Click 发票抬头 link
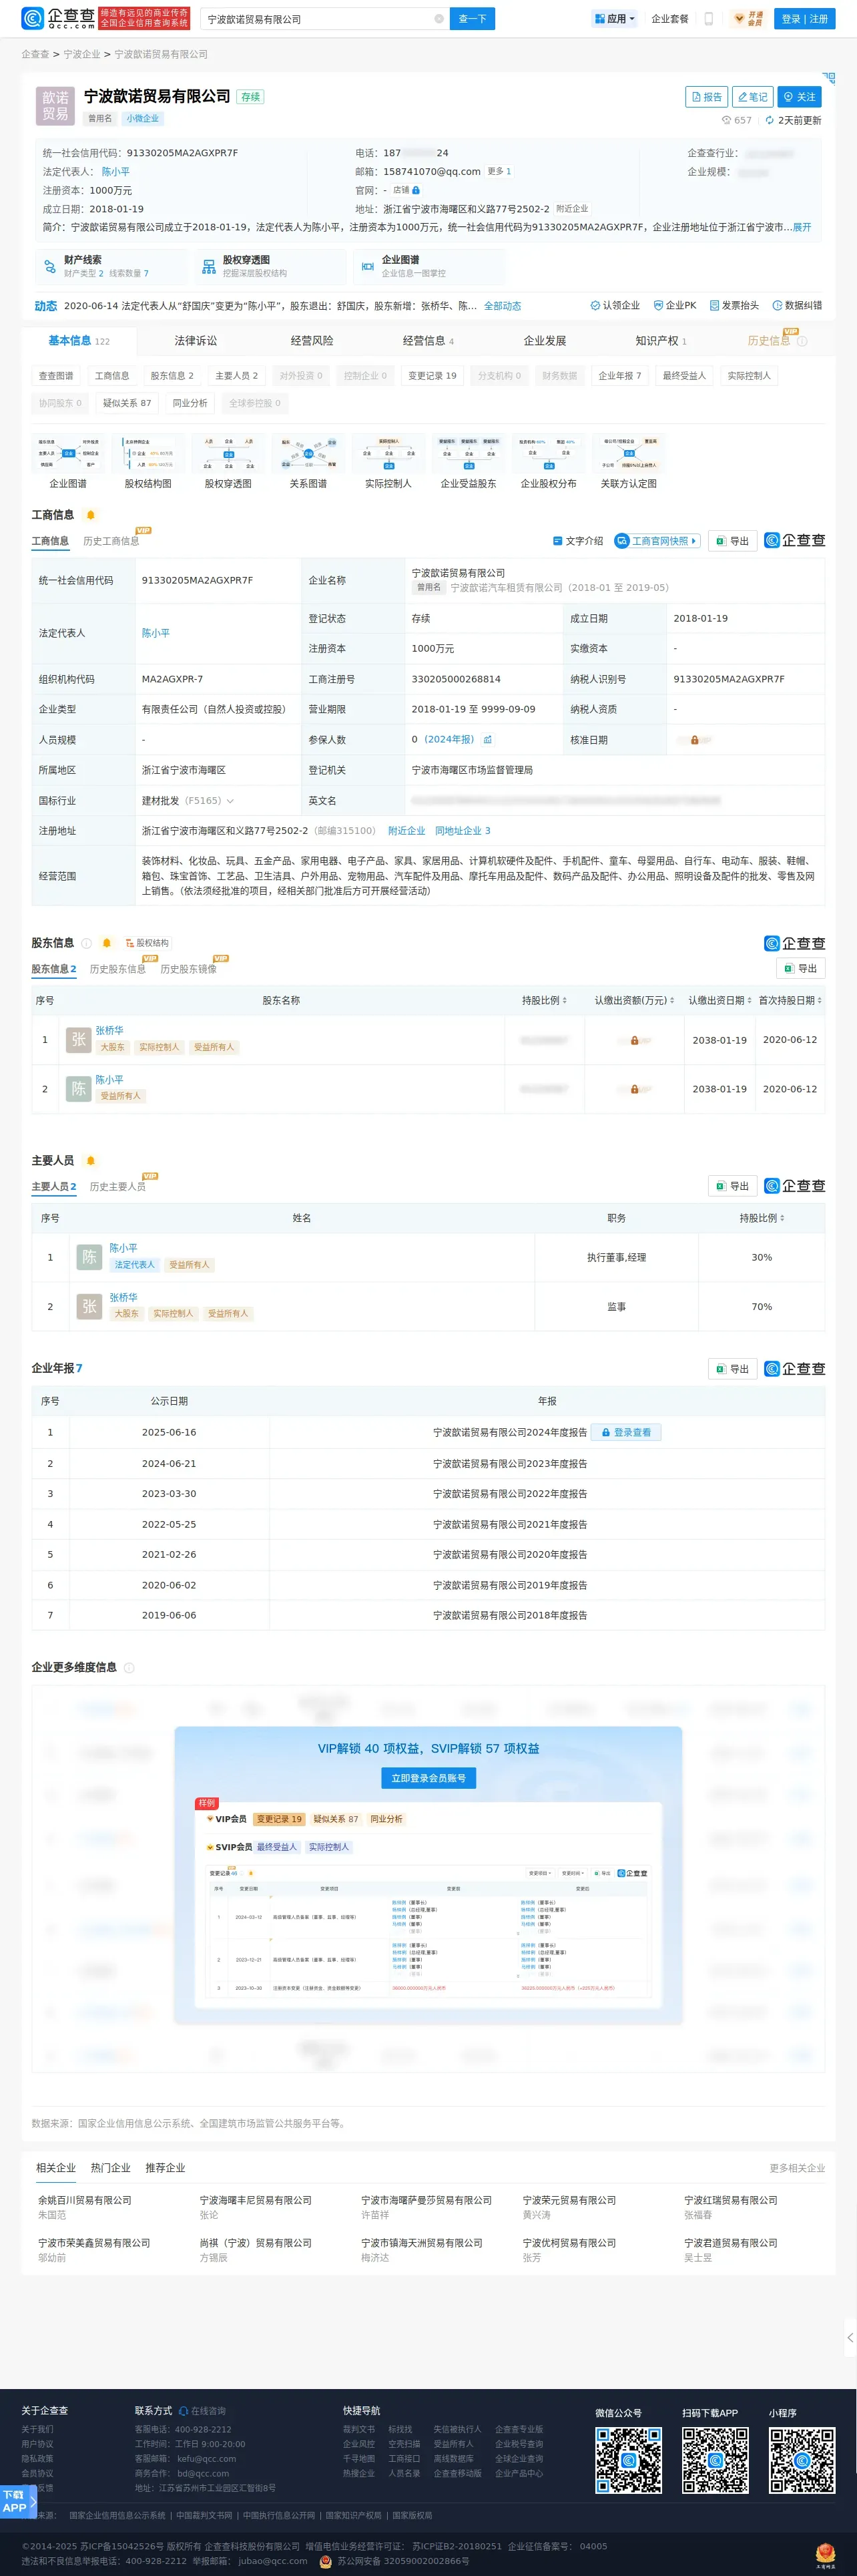This screenshot has height=2576, width=857. 734,306
